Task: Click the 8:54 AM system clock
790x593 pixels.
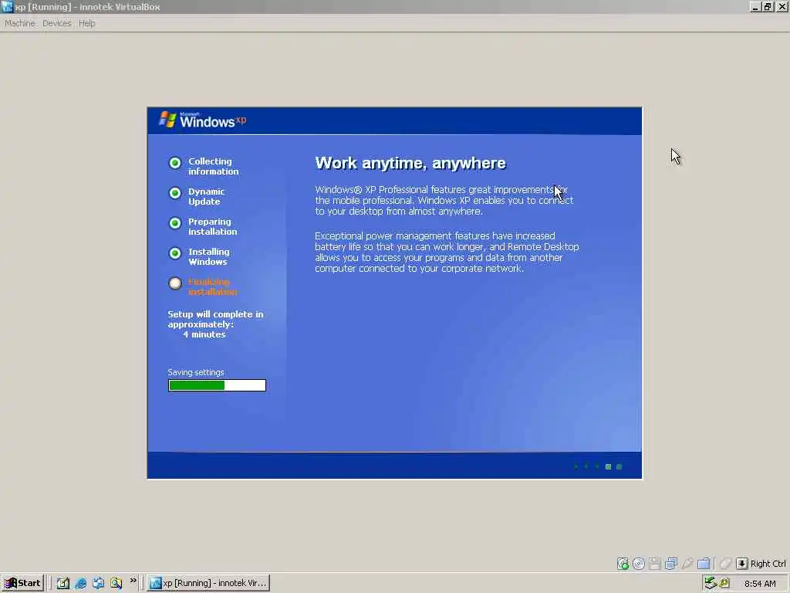Action: tap(760, 584)
